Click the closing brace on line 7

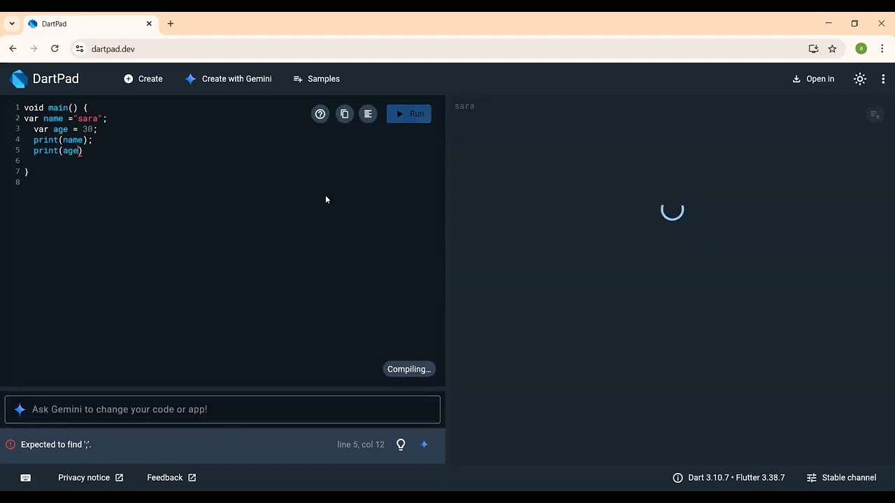27,172
